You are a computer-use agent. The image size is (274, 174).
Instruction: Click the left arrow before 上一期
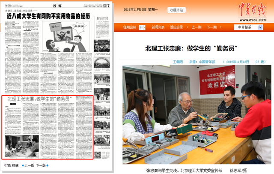(187, 27)
